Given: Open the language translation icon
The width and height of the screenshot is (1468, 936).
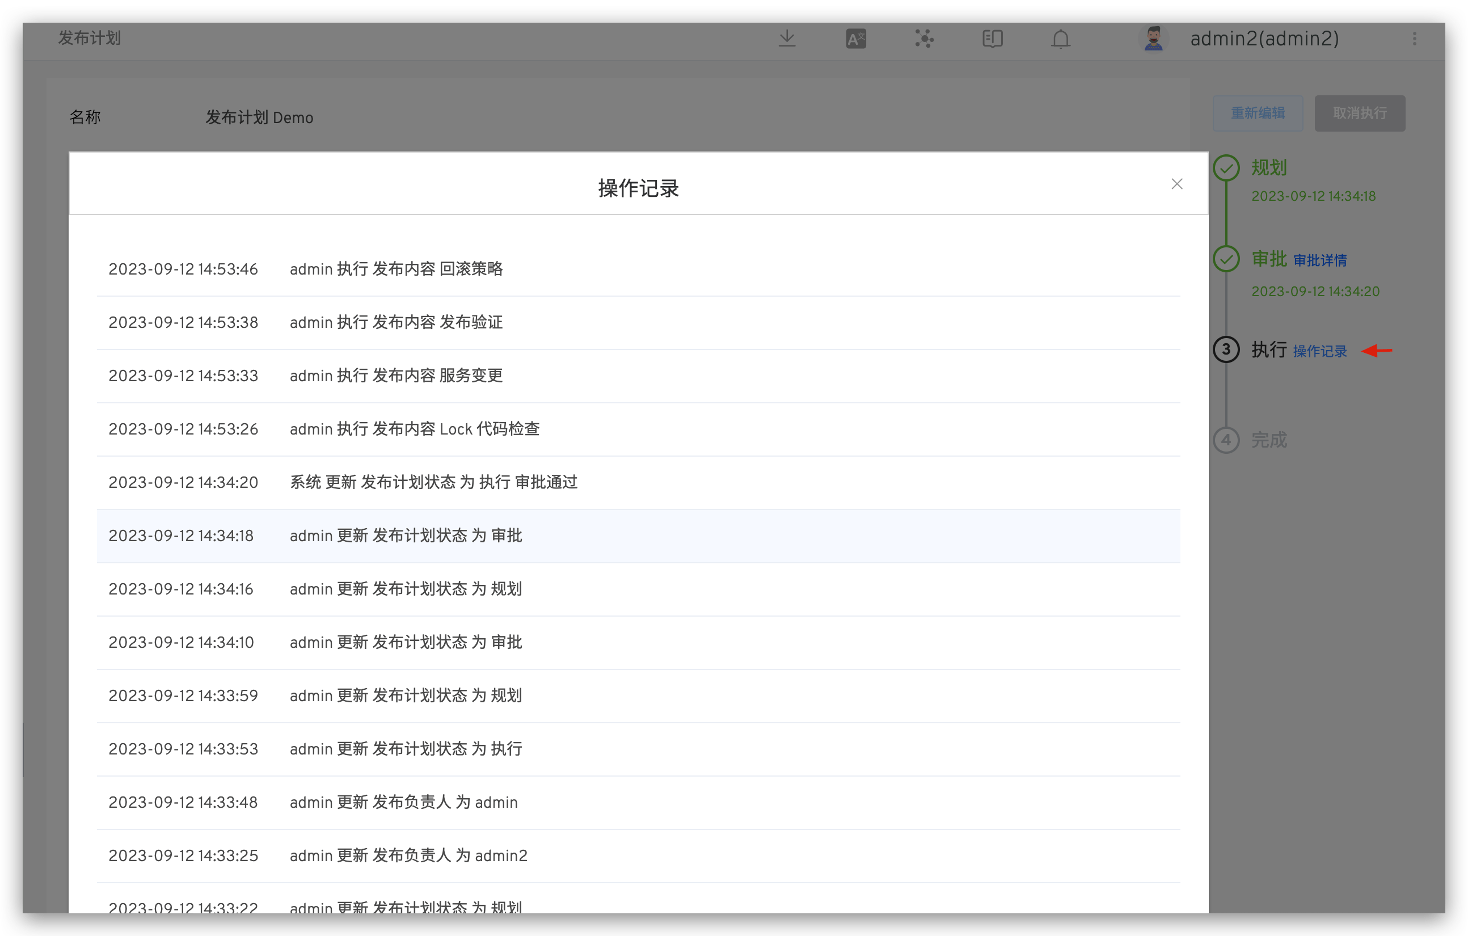Looking at the screenshot, I should coord(855,38).
